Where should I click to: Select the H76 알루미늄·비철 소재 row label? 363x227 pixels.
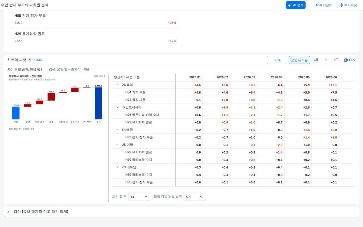point(142,115)
